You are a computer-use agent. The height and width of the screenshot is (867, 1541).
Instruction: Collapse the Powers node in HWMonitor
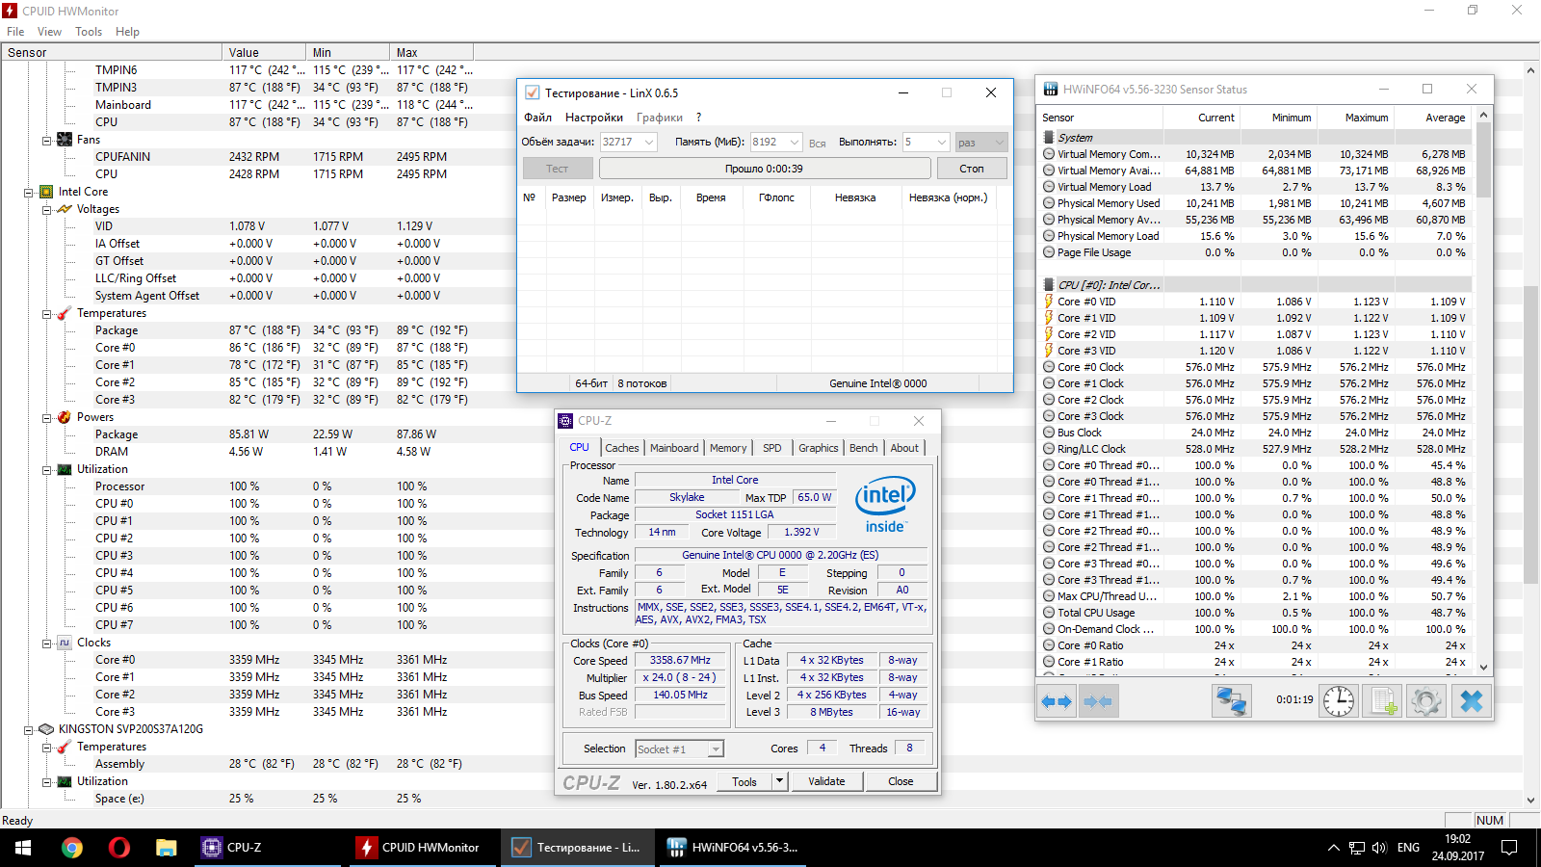[46, 417]
